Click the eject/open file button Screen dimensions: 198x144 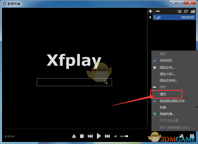coord(74,136)
